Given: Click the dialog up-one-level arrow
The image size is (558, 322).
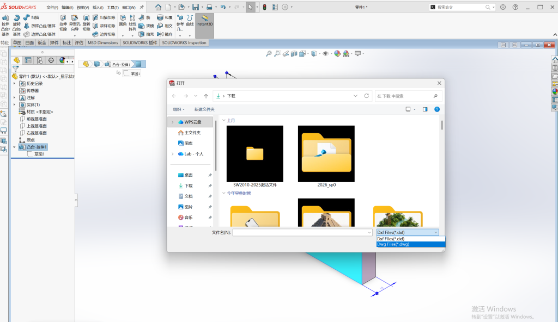Looking at the screenshot, I should tap(205, 96).
